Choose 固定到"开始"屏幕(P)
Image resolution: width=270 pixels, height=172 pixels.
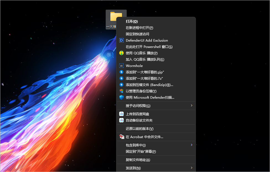156,152
